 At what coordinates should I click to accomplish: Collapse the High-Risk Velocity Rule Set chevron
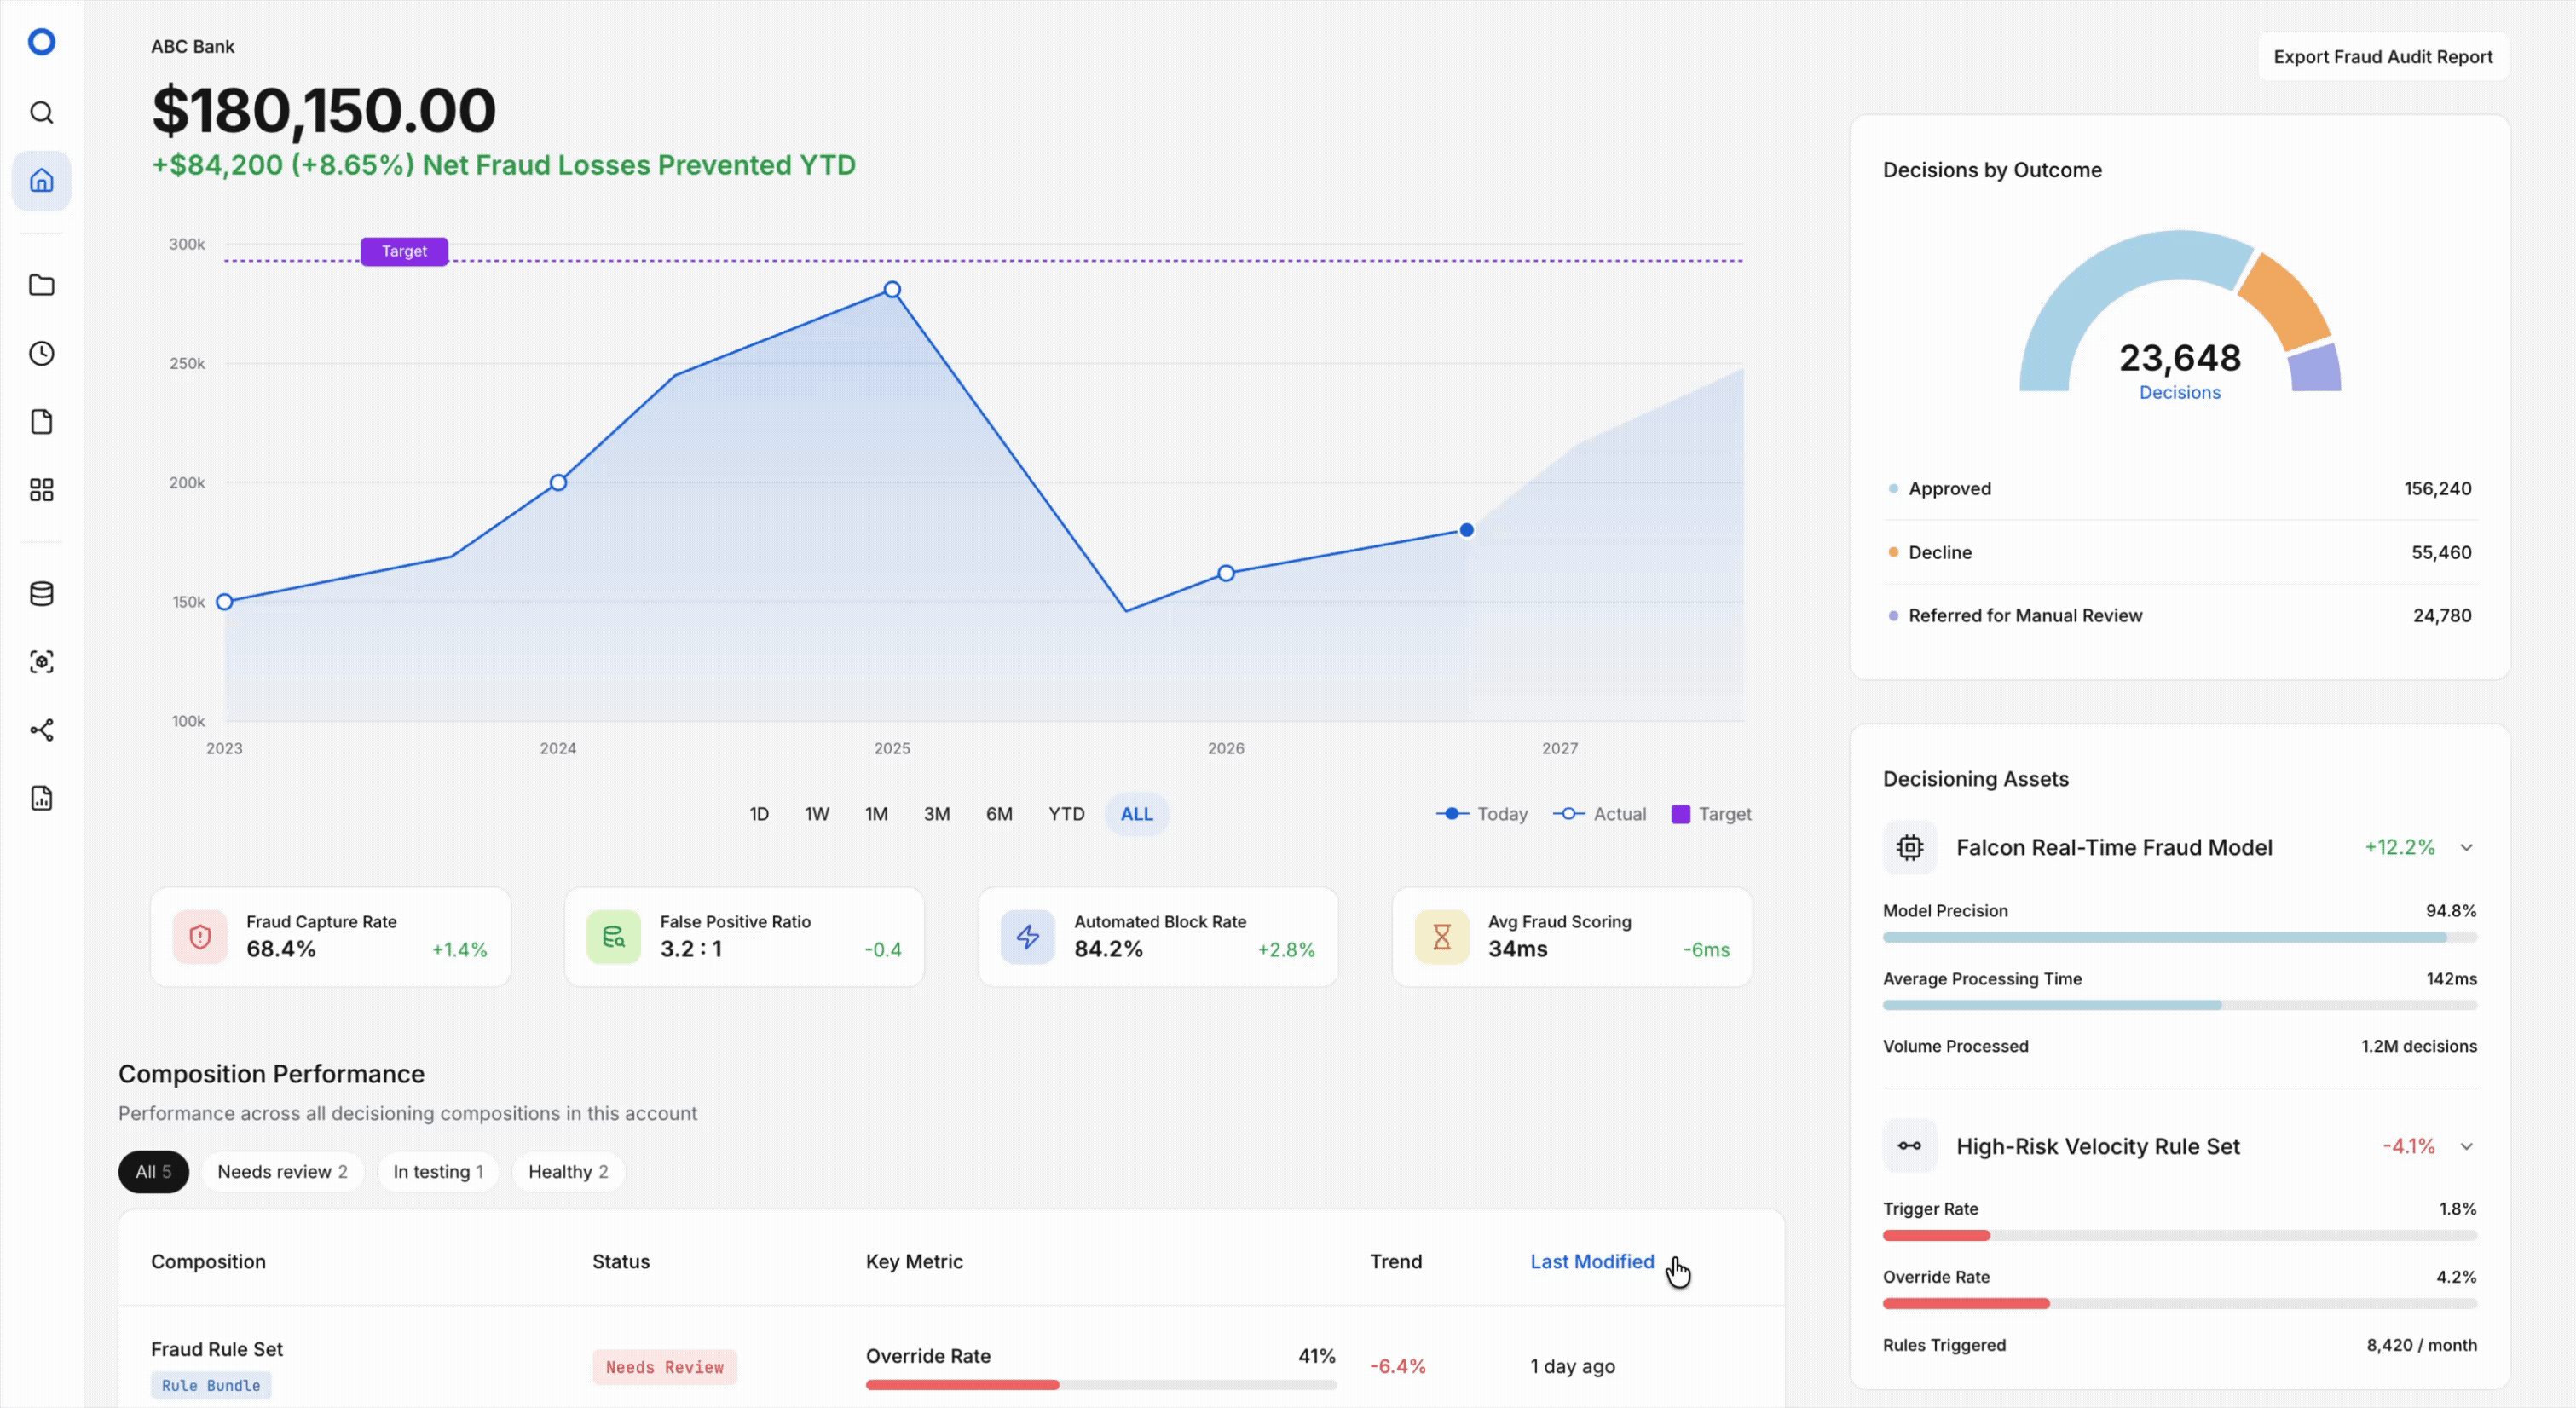pyautogui.click(x=2466, y=1146)
